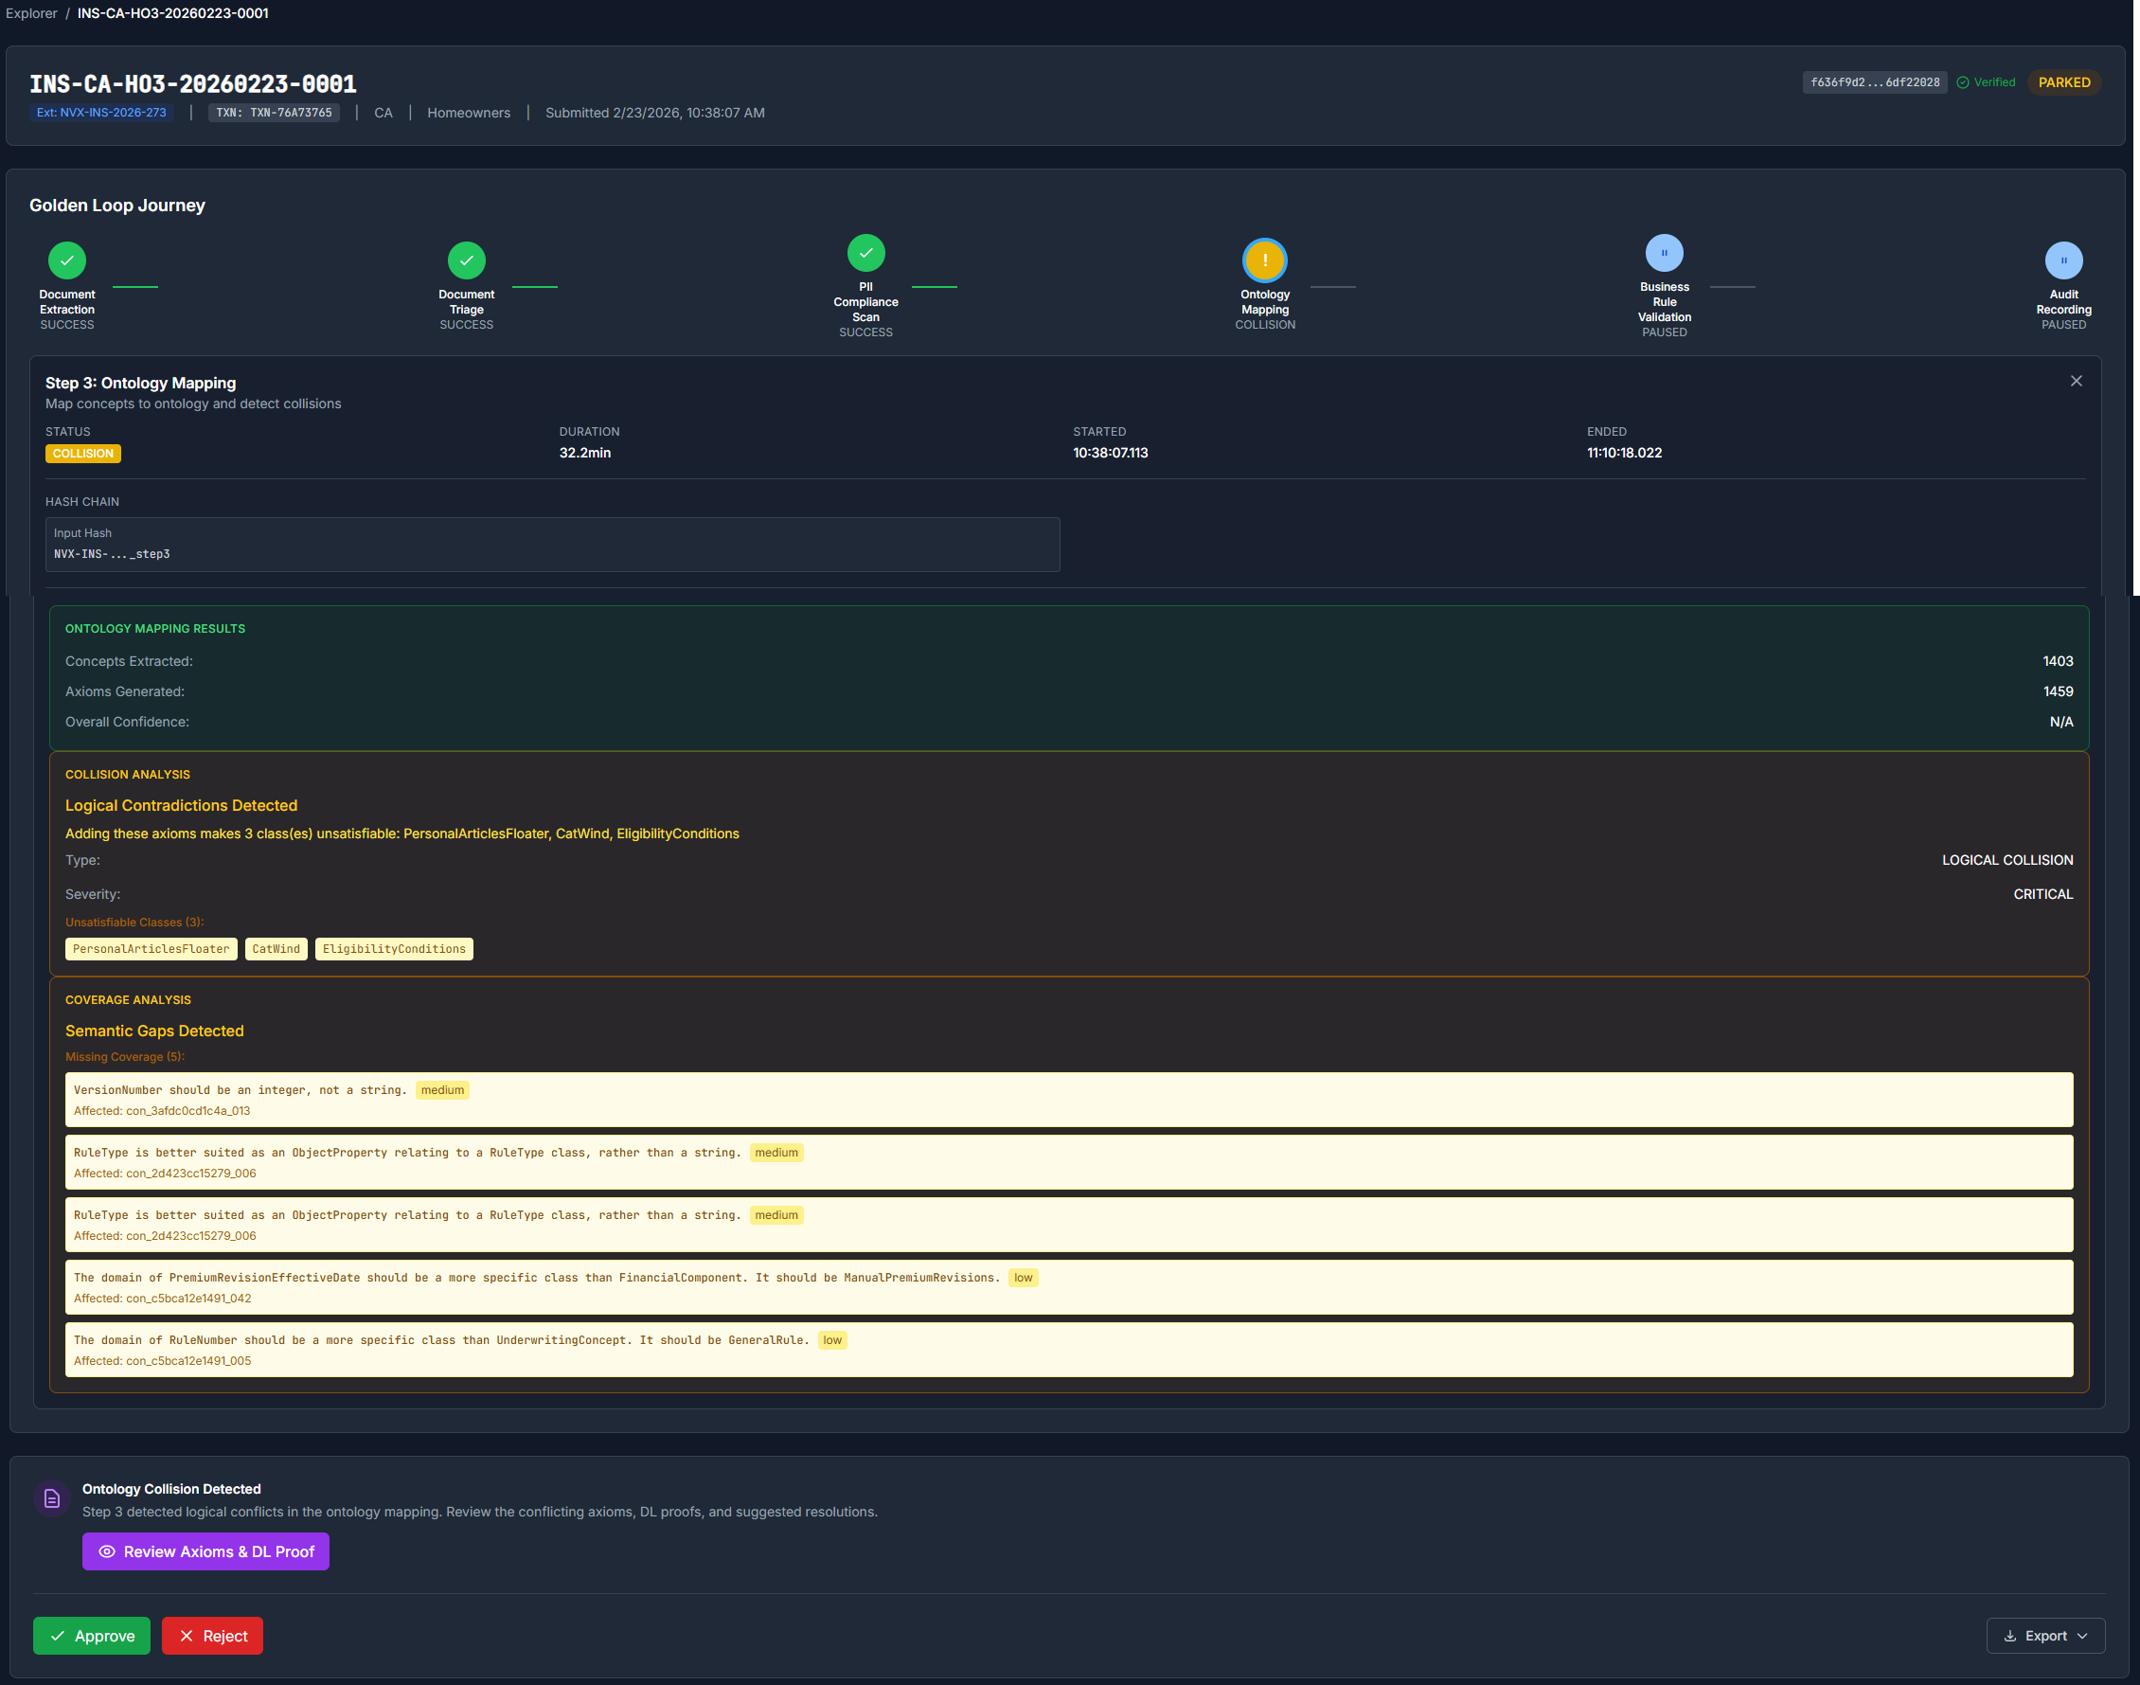This screenshot has height=1685, width=2140.
Task: Select the CatWind unsatisfiable class chip
Action: (276, 948)
